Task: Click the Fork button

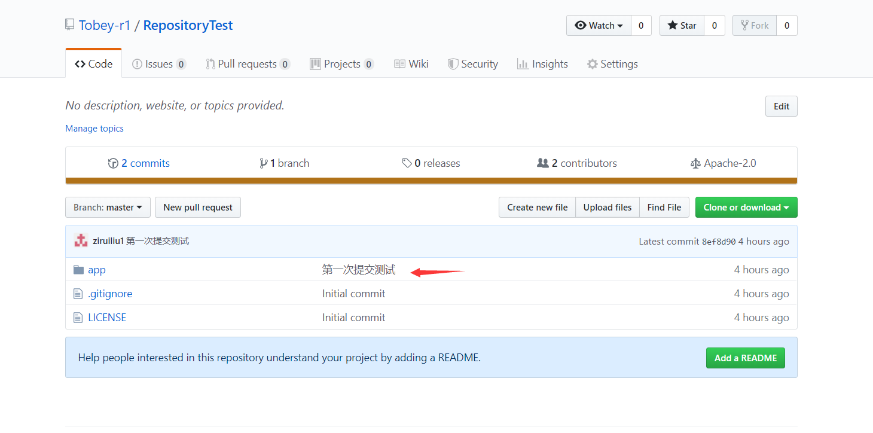Action: click(x=755, y=25)
